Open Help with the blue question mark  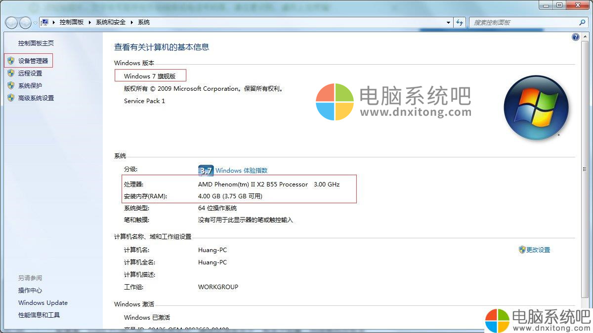[575, 37]
